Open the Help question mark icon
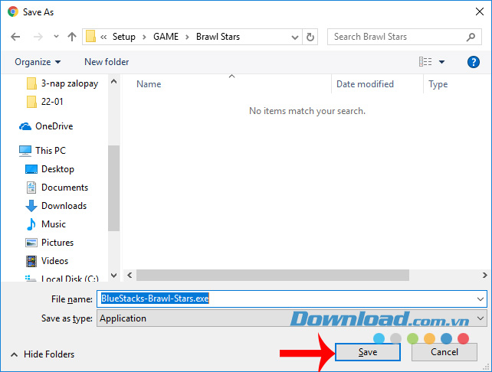Viewport: 492px width, 372px height. point(473,62)
